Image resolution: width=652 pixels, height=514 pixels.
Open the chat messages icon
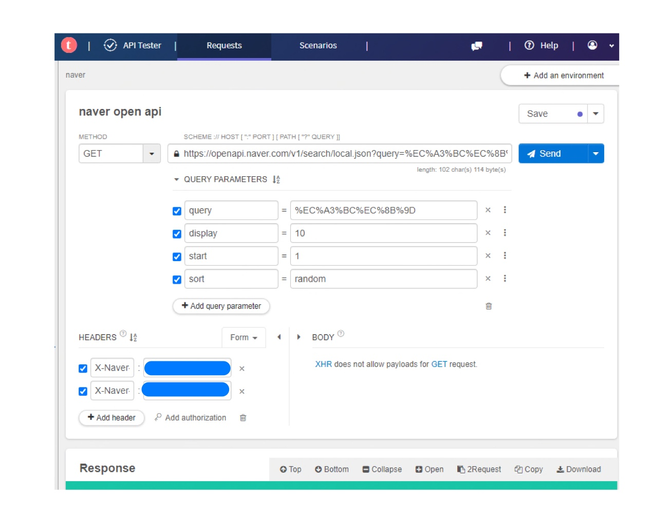pos(477,46)
